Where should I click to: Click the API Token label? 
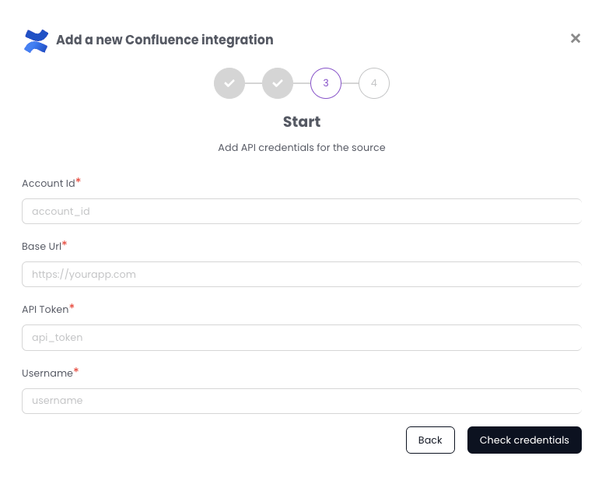(x=45, y=310)
